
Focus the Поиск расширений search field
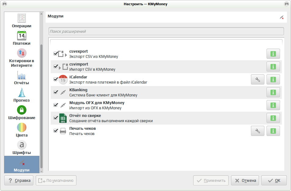166,31
